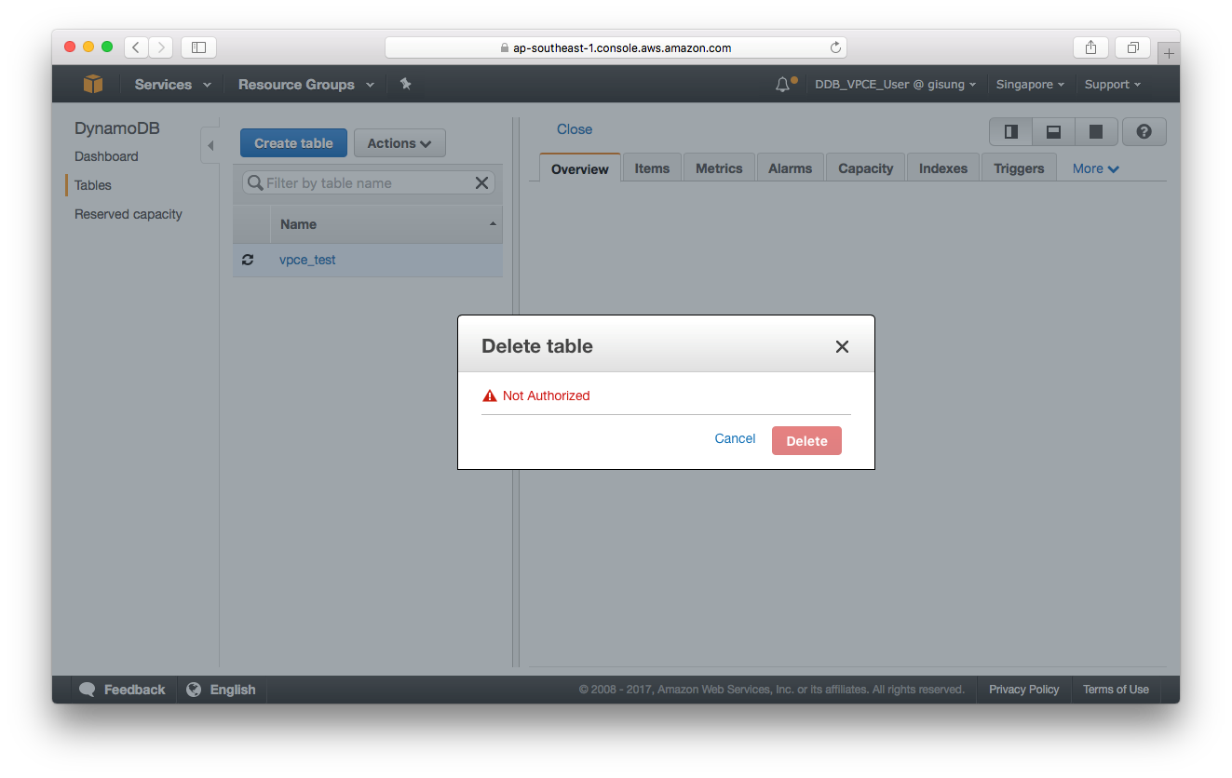Click the Safari forward button
The image size is (1232, 778).
[161, 47]
